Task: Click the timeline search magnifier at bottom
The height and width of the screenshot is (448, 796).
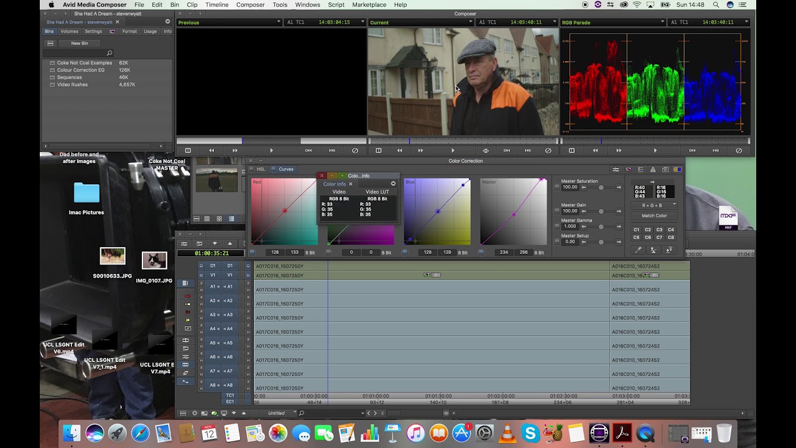Action: tap(302, 413)
